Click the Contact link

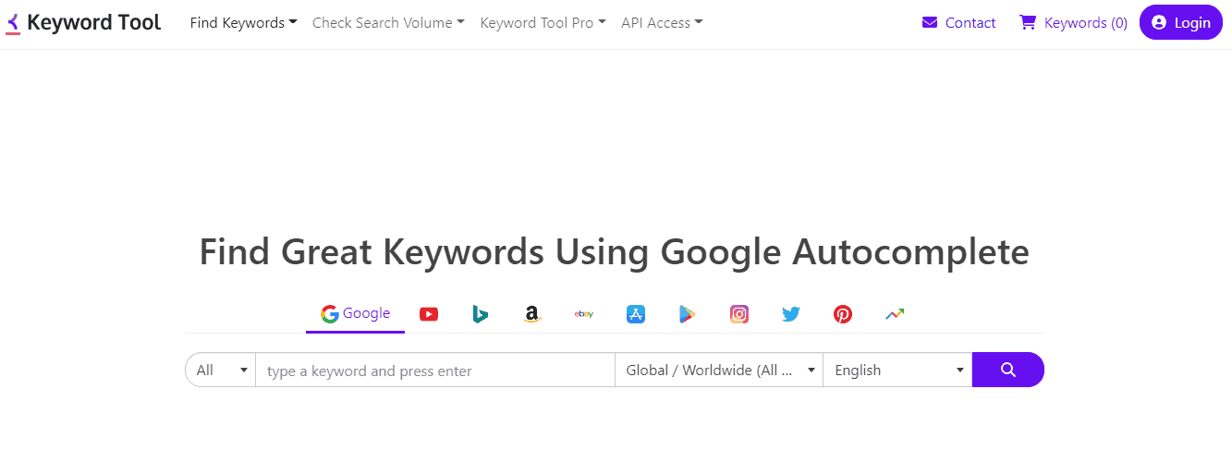[959, 23]
